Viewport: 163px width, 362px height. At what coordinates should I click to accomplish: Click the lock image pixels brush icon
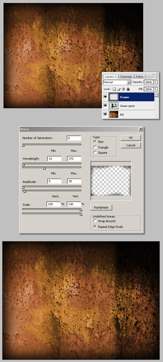(119, 89)
